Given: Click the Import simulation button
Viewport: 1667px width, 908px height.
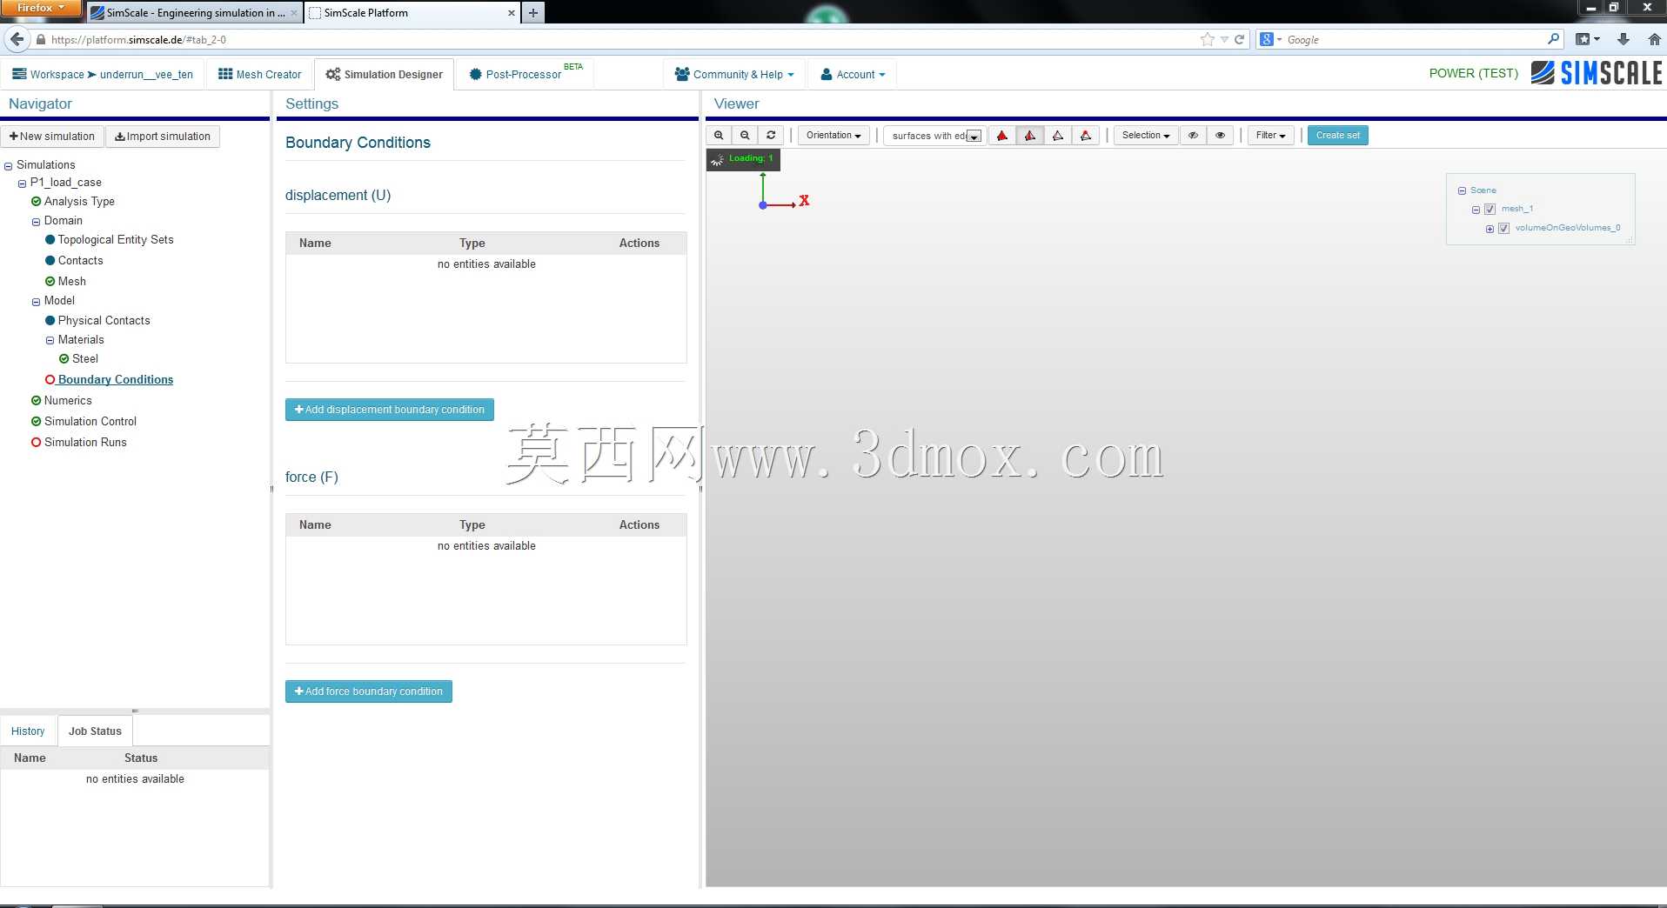Looking at the screenshot, I should 163,137.
